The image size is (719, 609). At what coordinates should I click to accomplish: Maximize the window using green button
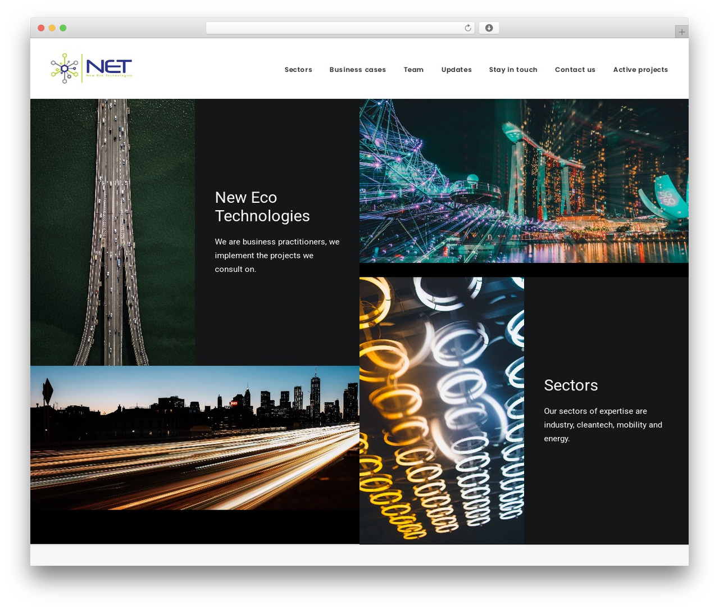[63, 28]
